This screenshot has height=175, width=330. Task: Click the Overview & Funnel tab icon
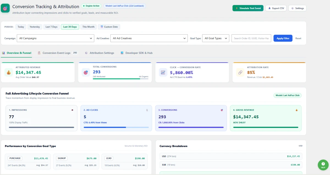[4, 53]
